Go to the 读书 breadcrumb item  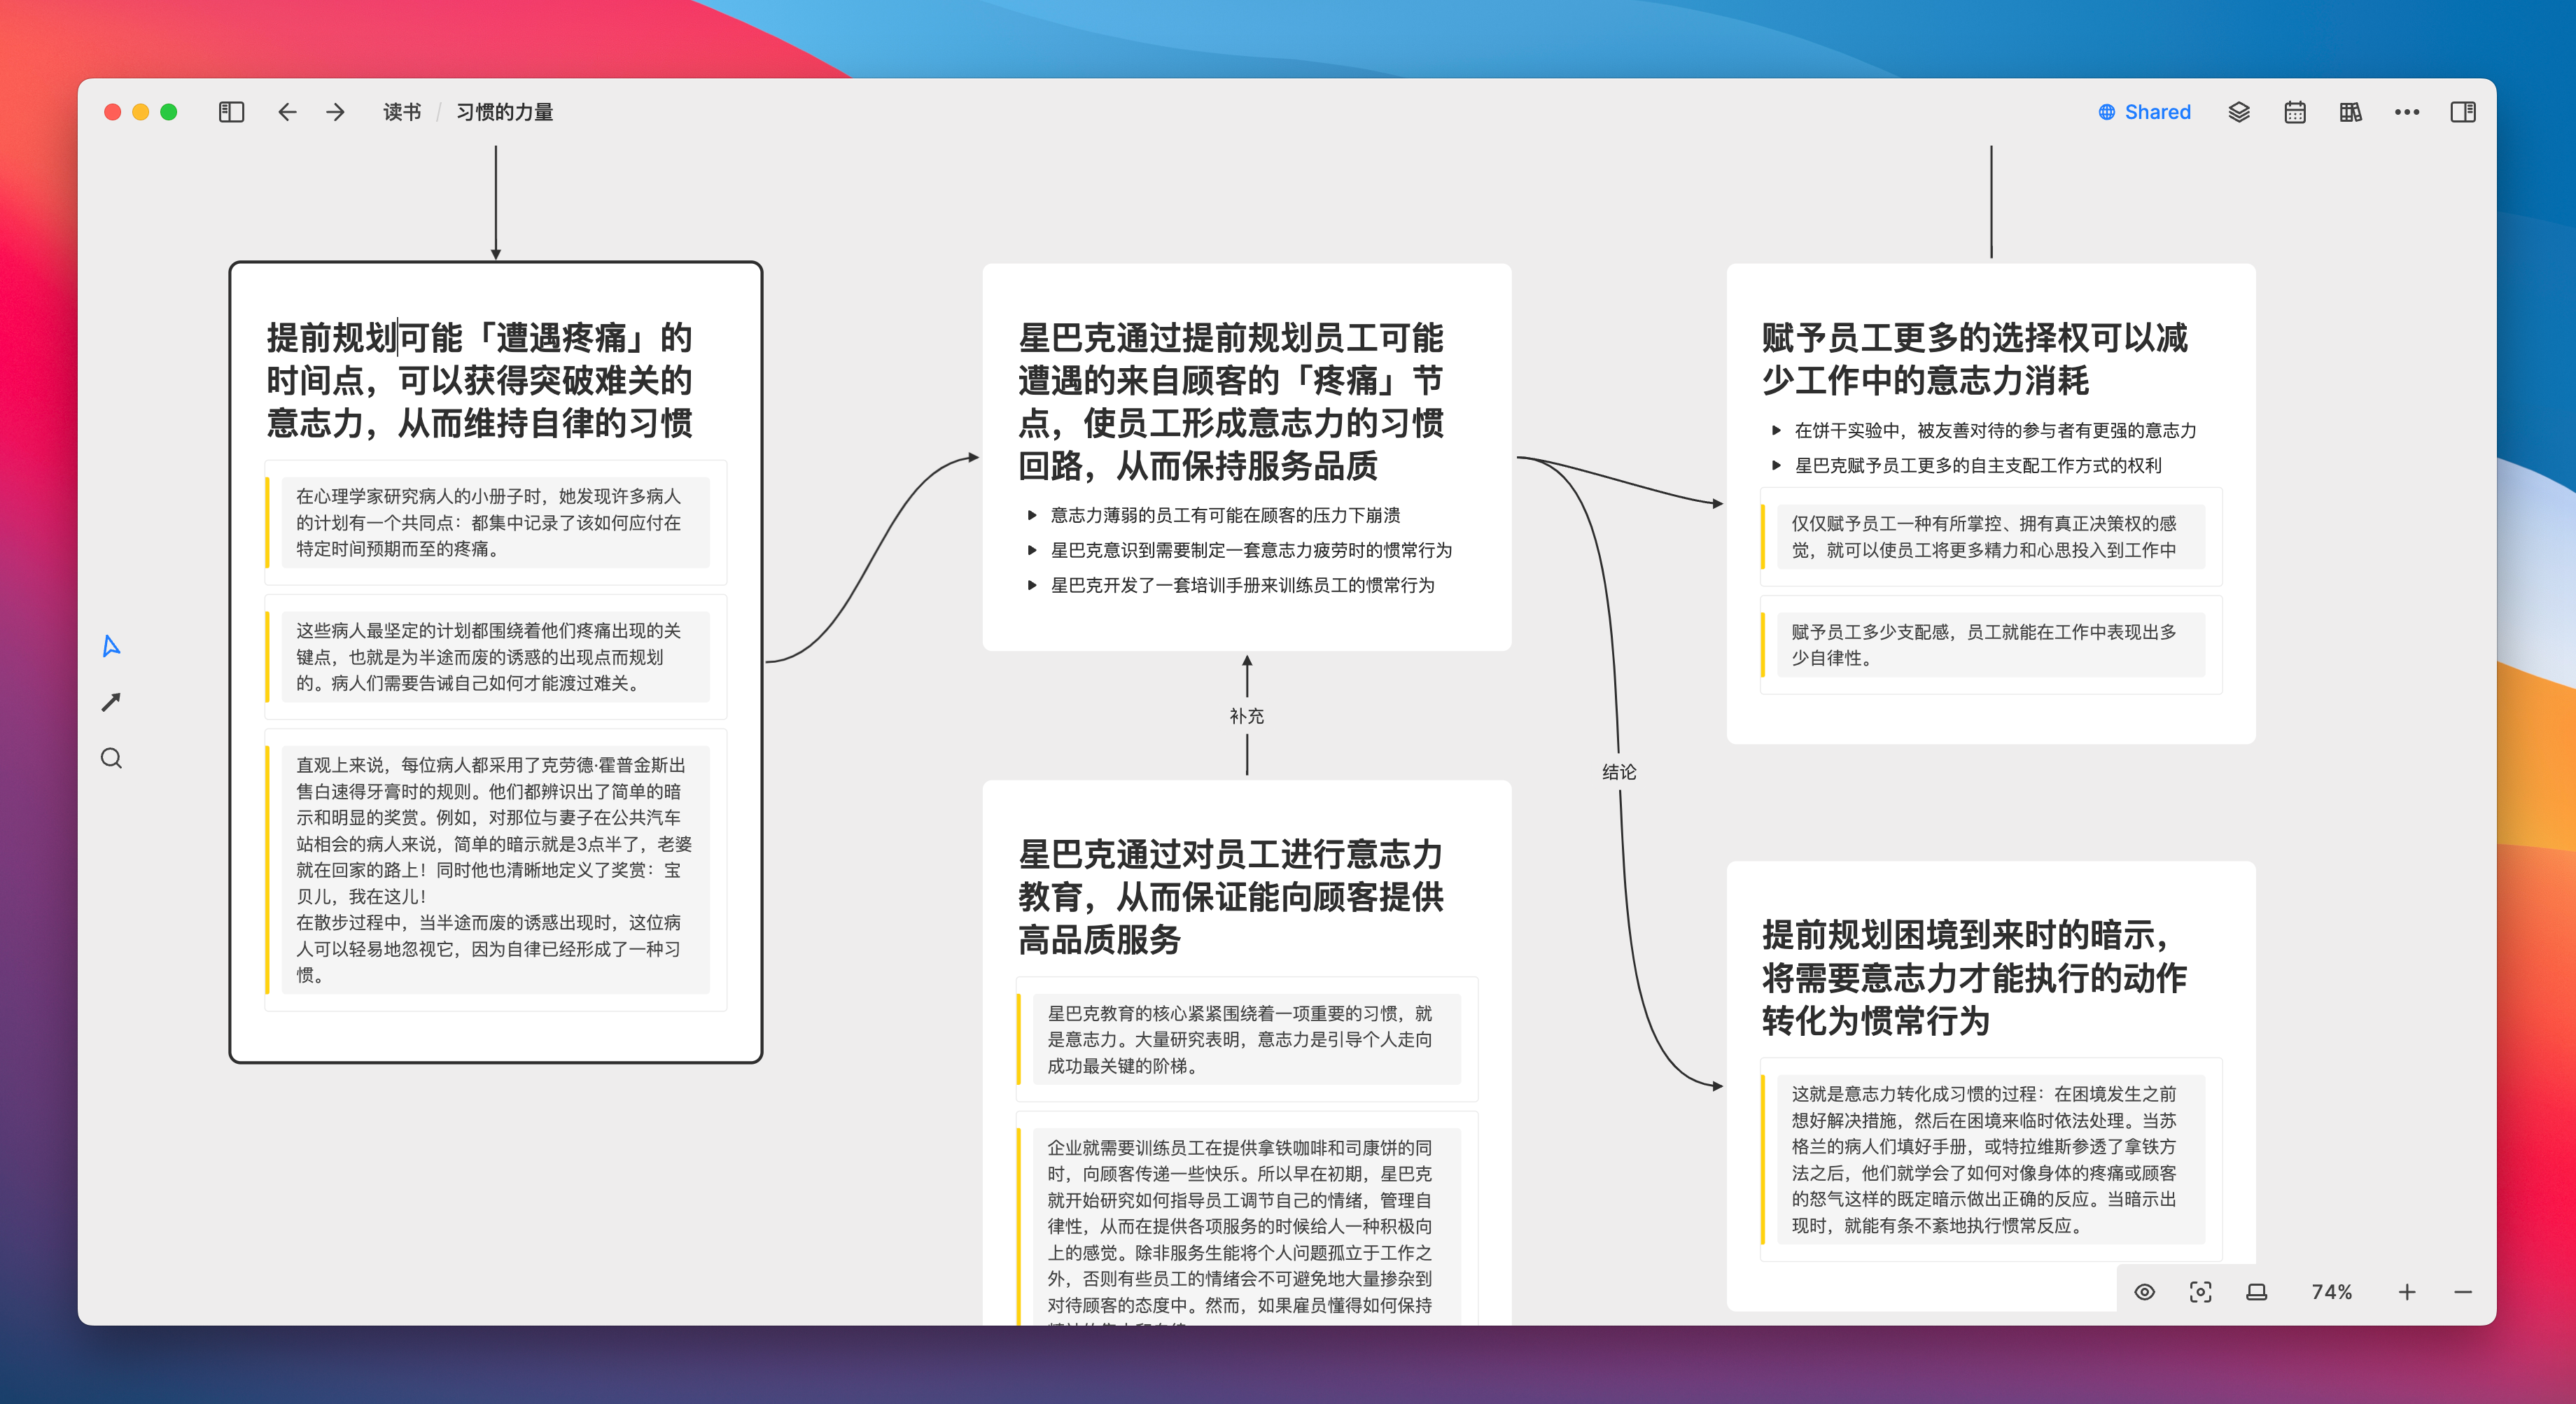click(x=401, y=112)
